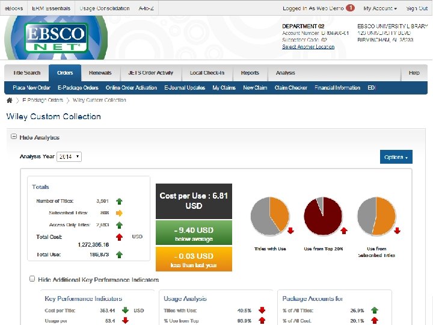The height and width of the screenshot is (325, 433).
Task: Click the 0.03 USD less than last year tile
Action: (194, 259)
